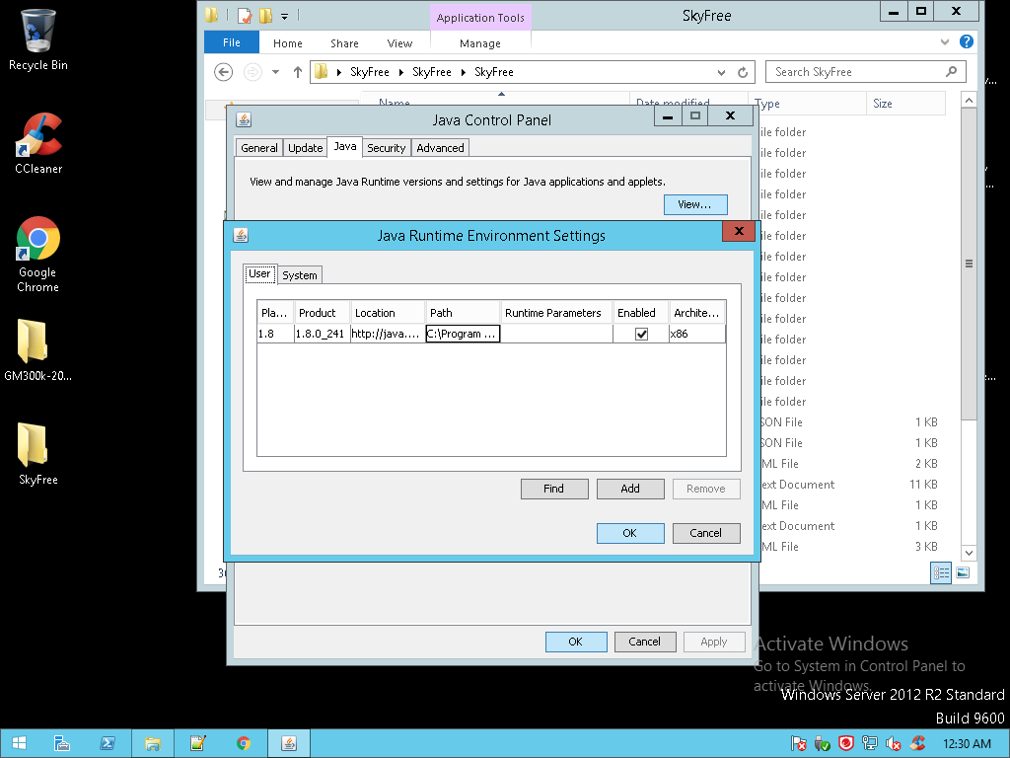Screen dimensions: 1010x758
Task: Click the Path cell C:\Program ...
Action: tap(463, 334)
